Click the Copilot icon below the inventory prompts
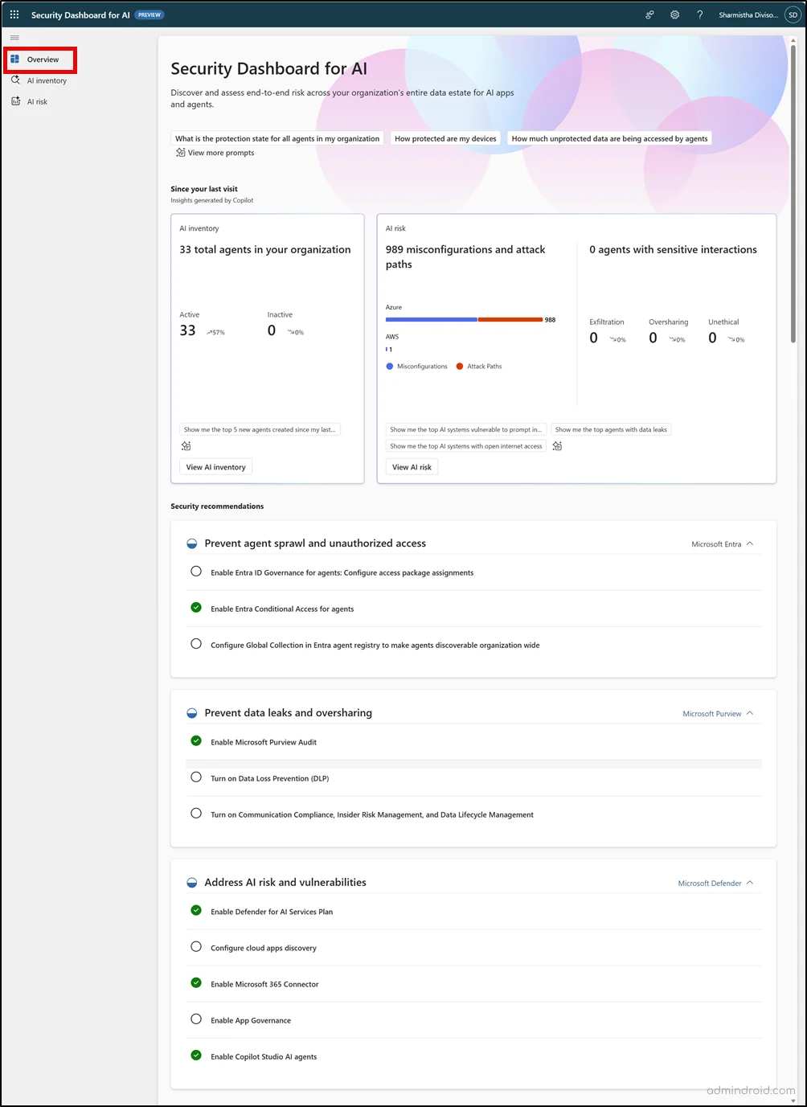Image resolution: width=807 pixels, height=1107 pixels. [186, 445]
